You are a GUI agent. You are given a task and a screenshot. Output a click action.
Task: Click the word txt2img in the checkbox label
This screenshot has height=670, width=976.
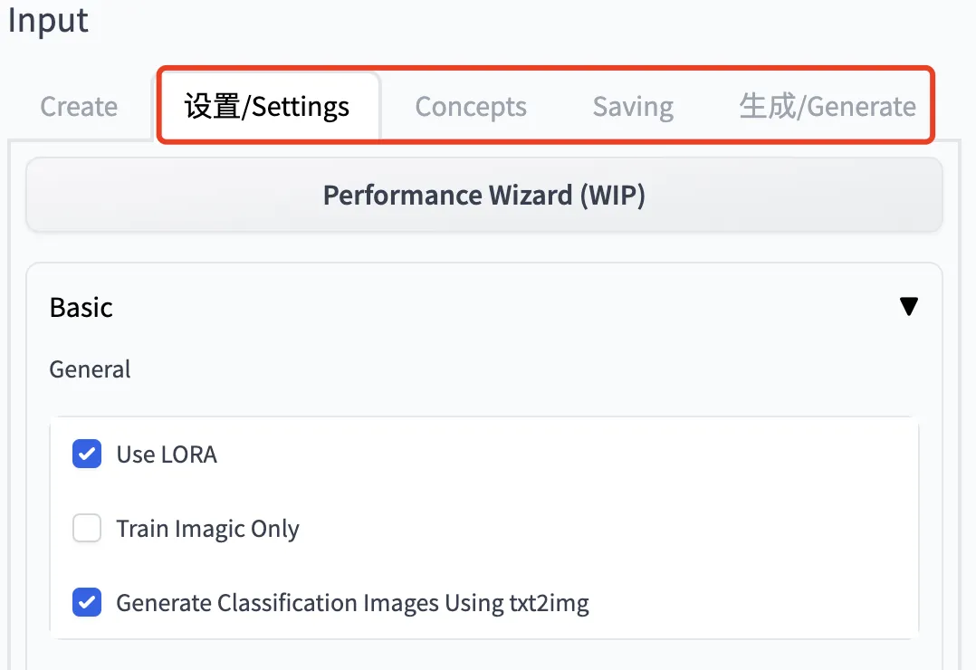pyautogui.click(x=543, y=603)
